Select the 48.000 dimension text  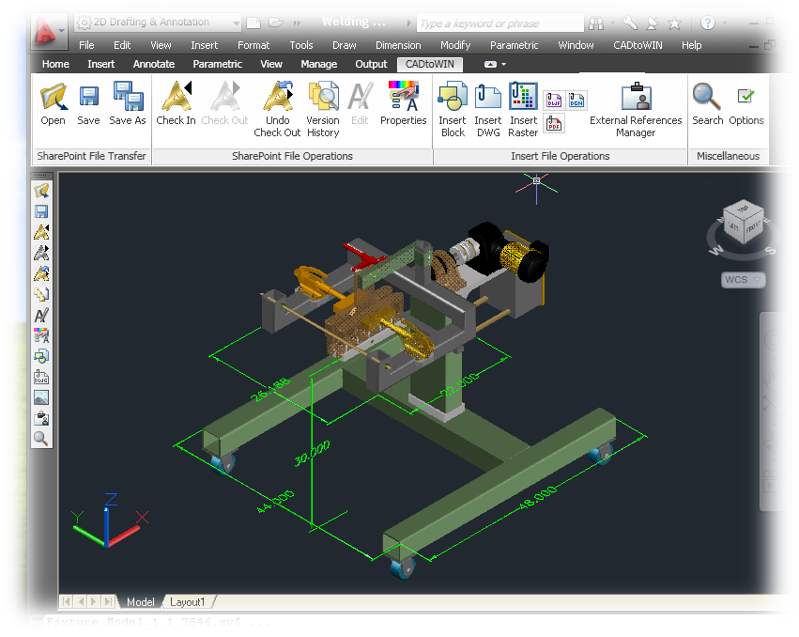coord(538,498)
